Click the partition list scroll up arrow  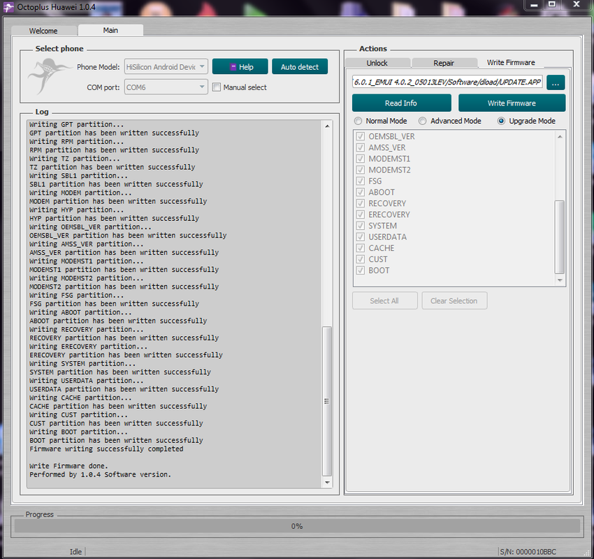(560, 137)
